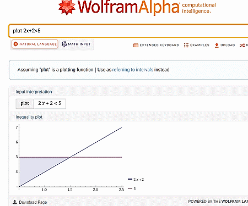248x206 pixels.
Task: Click the inequality plot graph
Action: point(70,158)
